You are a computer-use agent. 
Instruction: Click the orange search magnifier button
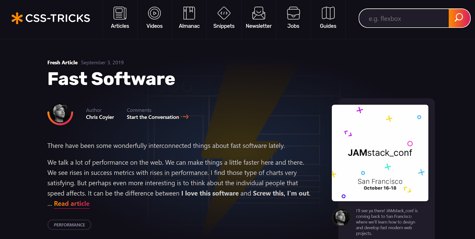459,18
